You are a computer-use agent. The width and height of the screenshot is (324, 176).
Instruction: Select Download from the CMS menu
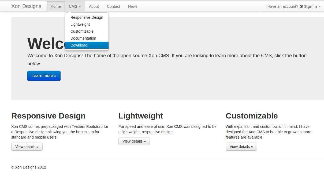coord(79,45)
